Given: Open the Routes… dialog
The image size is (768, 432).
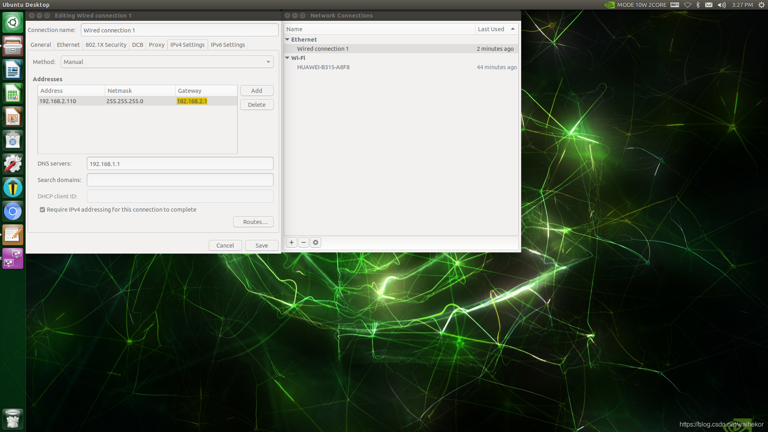Looking at the screenshot, I should coord(253,222).
